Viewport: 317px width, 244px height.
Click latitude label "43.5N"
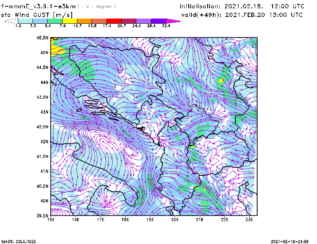coord(42,97)
